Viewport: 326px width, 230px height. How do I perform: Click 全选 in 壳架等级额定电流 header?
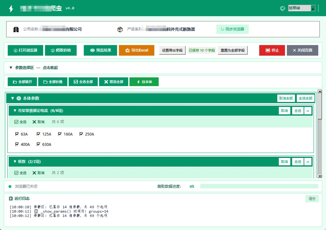tap(298, 111)
